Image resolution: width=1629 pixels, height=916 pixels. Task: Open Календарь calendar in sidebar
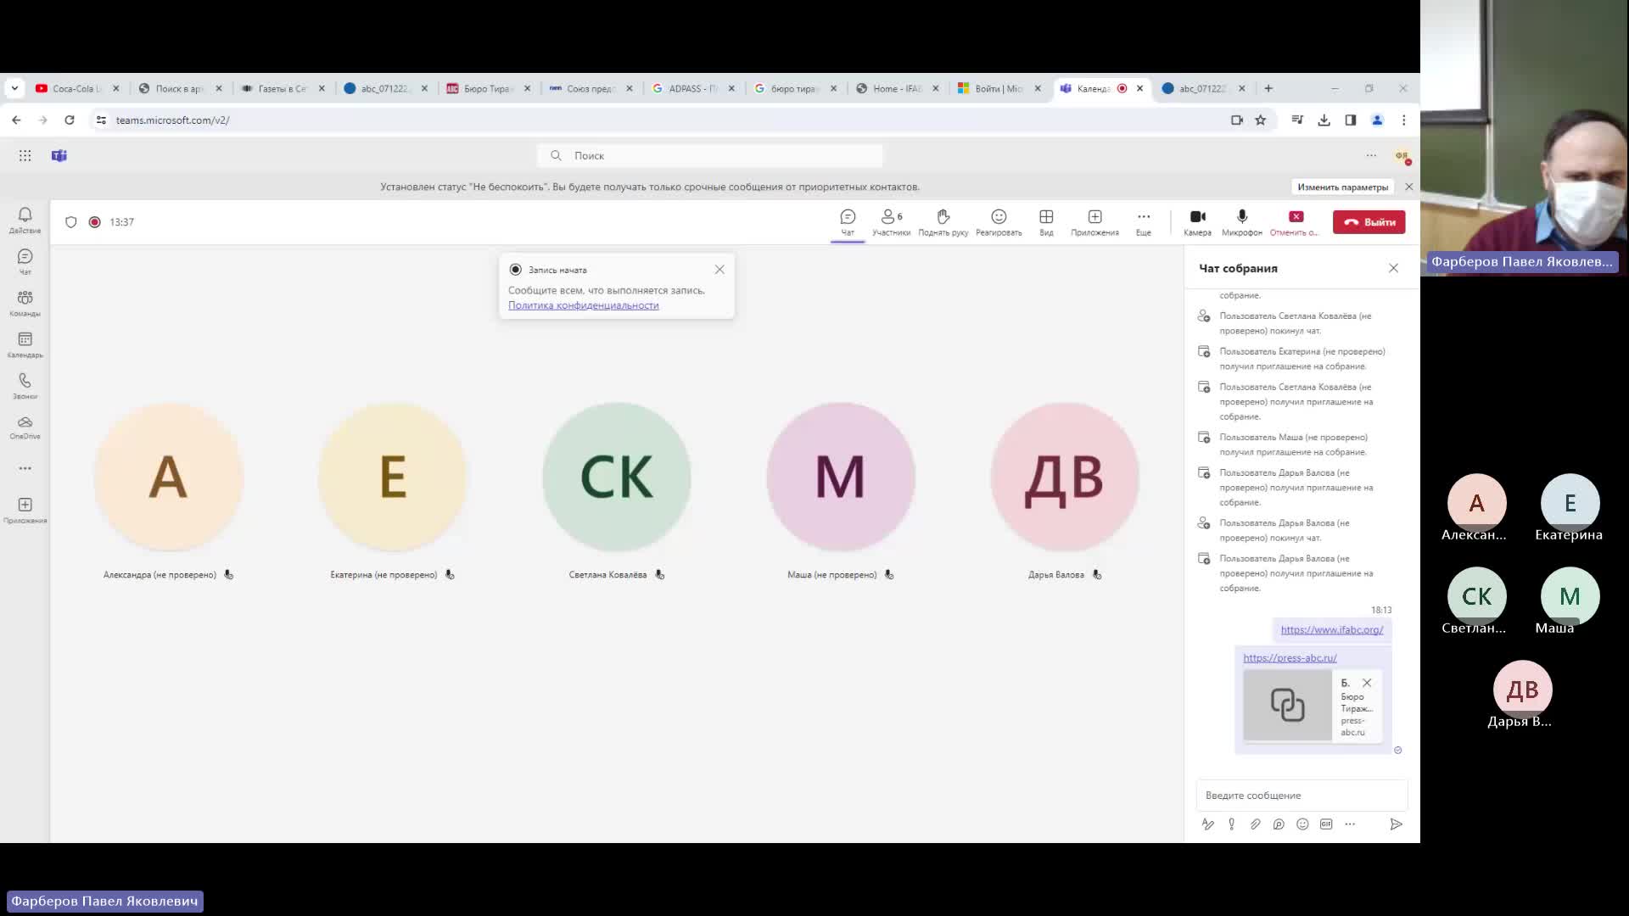(x=25, y=345)
